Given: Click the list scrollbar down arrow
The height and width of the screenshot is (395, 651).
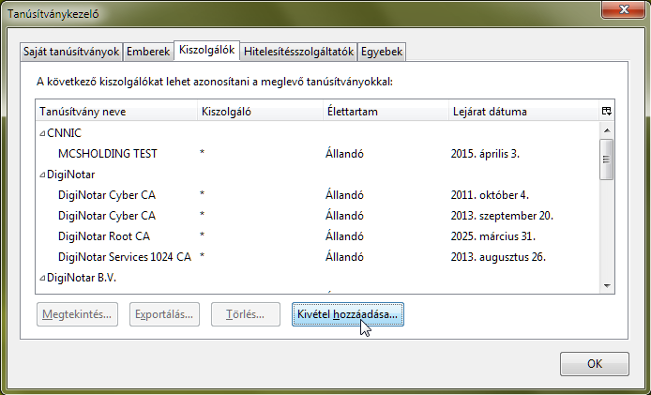Looking at the screenshot, I should coord(607,286).
